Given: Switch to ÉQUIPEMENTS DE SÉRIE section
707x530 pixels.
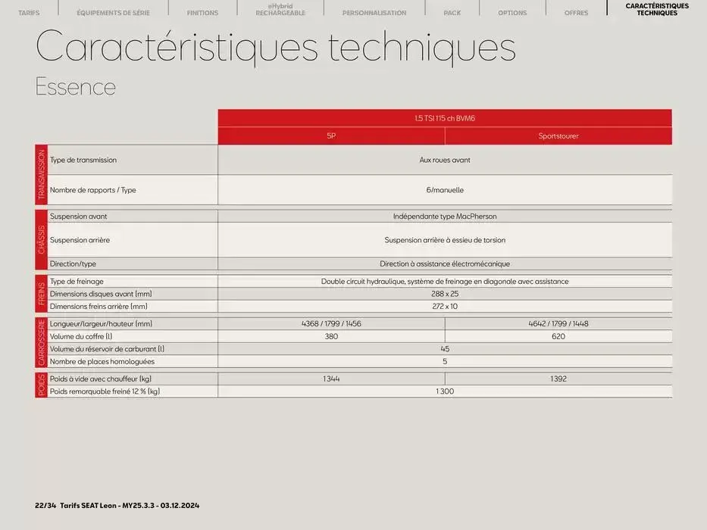Looking at the screenshot, I should pyautogui.click(x=113, y=12).
